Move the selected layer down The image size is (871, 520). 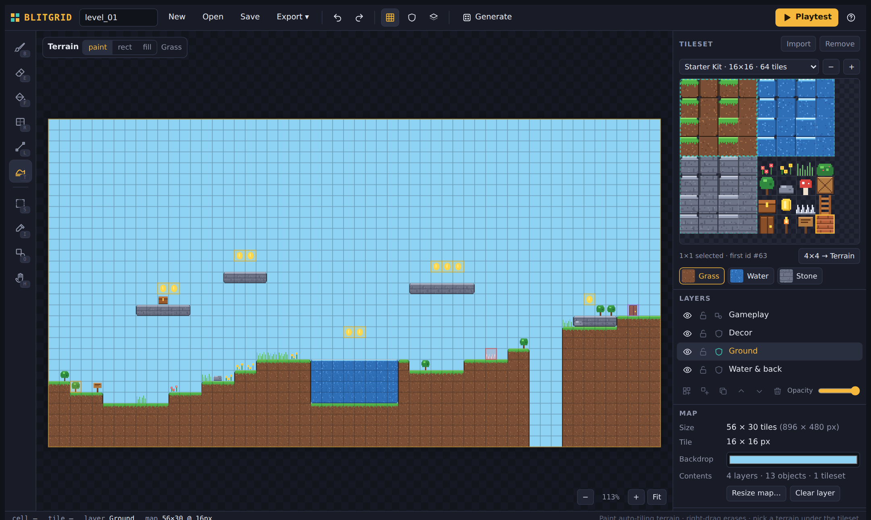(759, 391)
